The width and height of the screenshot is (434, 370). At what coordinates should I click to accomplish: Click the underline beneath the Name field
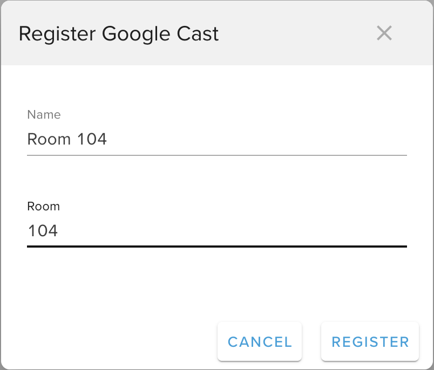(x=216, y=155)
